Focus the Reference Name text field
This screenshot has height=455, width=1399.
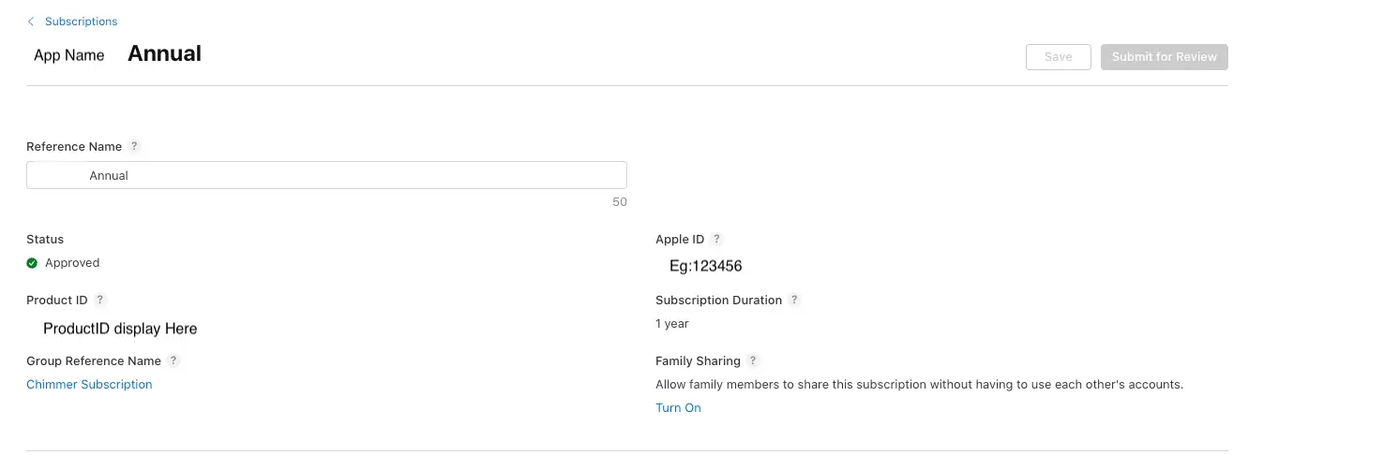coord(326,175)
